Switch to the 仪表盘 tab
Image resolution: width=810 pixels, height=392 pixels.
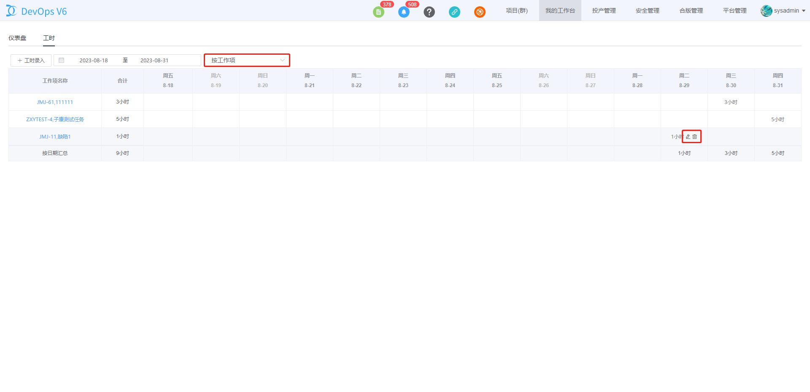[17, 38]
